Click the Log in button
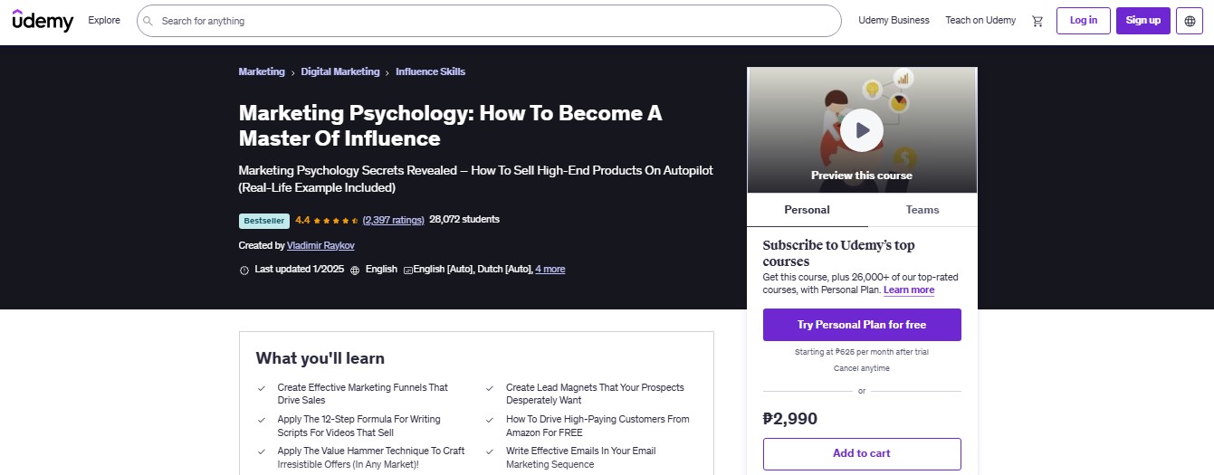 1084,21
